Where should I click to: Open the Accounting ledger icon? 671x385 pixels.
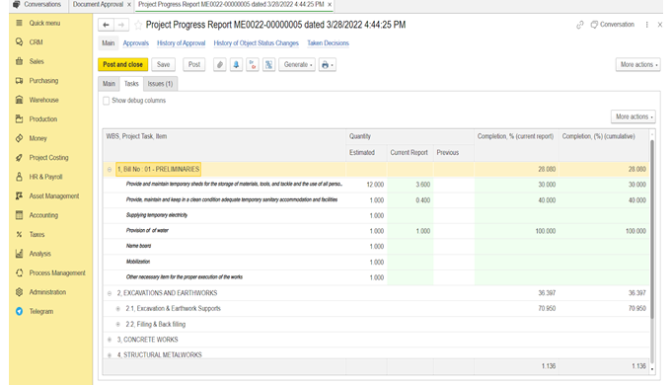click(x=20, y=215)
